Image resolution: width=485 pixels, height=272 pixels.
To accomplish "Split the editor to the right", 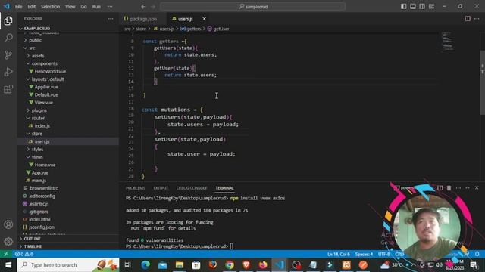I will click(468, 19).
